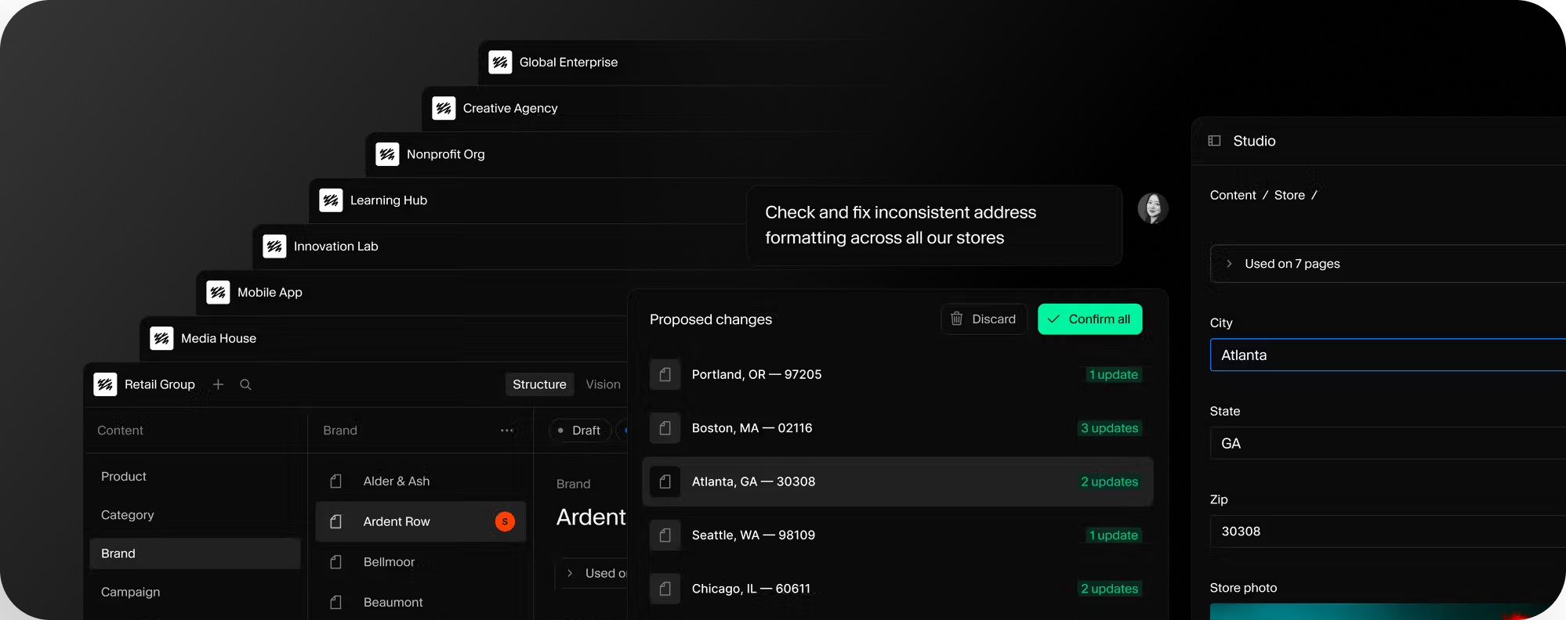Click the Retail Group workspace logo icon
This screenshot has height=620, width=1566.
[x=105, y=384]
